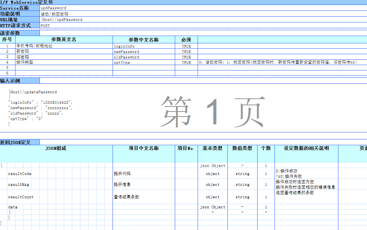Select the 提示代码 cell
This screenshot has height=230, width=367.
144,174
